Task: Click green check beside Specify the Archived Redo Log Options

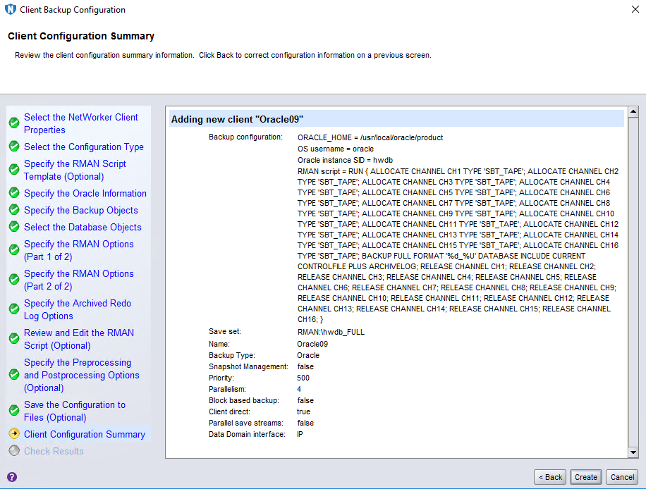Action: point(14,309)
